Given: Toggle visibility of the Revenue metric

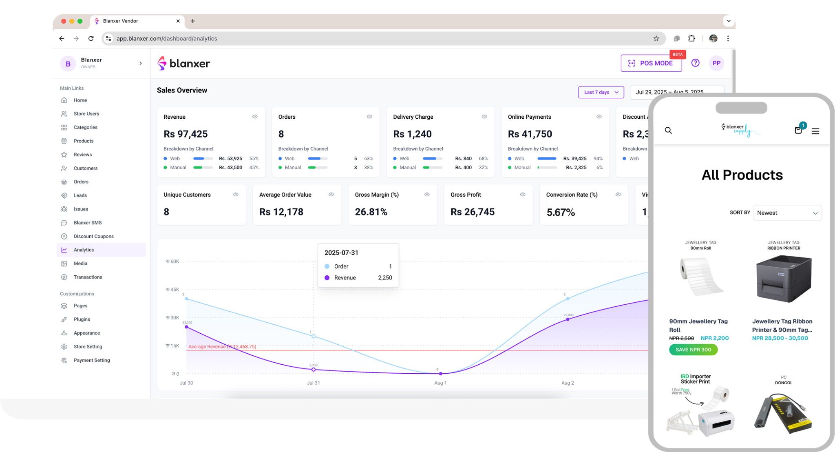Looking at the screenshot, I should [x=255, y=117].
